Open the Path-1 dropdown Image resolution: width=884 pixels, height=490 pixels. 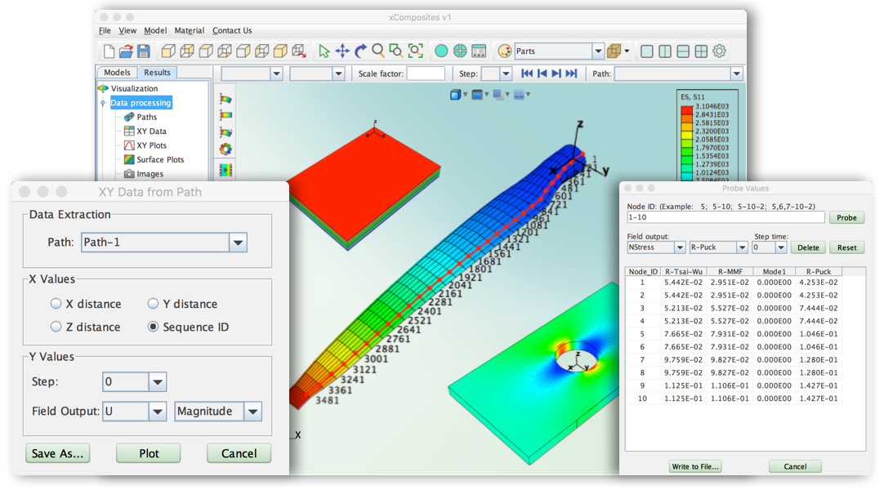[x=238, y=243]
